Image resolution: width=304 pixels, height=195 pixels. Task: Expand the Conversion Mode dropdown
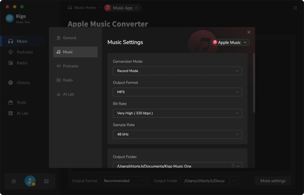tap(177, 71)
